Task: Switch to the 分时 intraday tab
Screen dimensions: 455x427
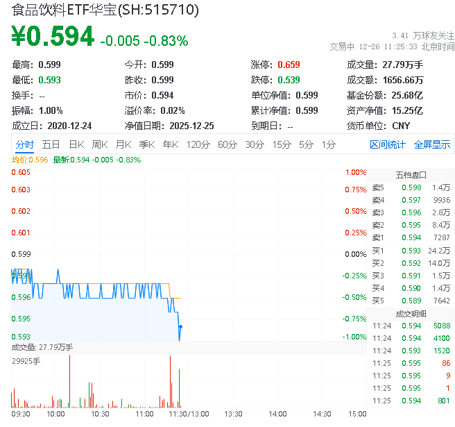Action: pos(24,144)
